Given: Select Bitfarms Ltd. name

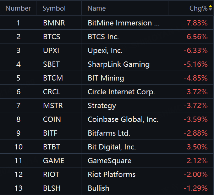Looking at the screenshot, I should pos(109,133).
